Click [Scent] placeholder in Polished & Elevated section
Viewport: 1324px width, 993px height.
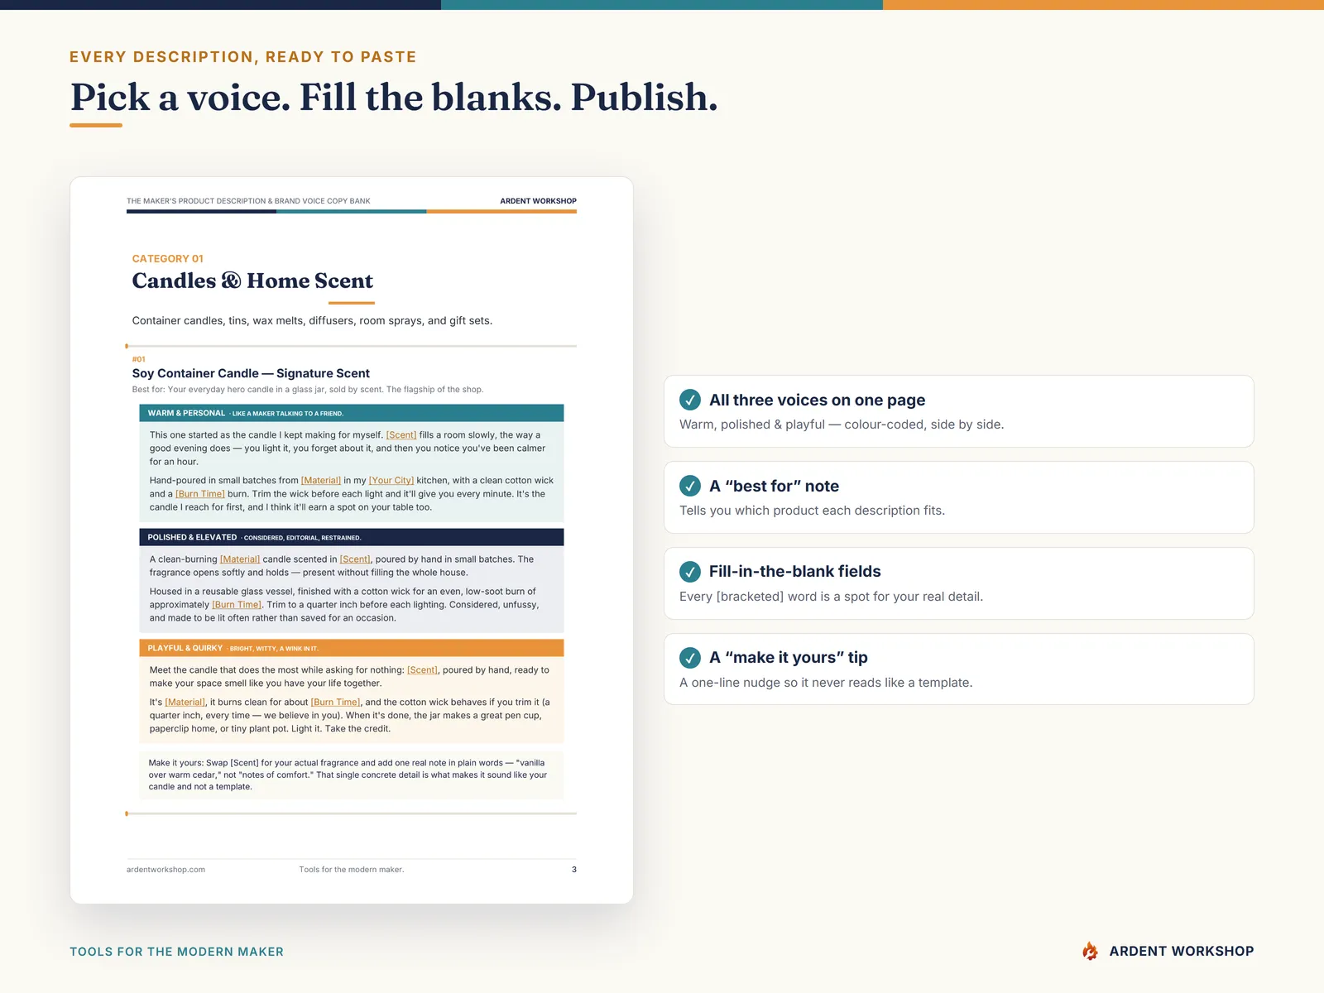click(355, 559)
